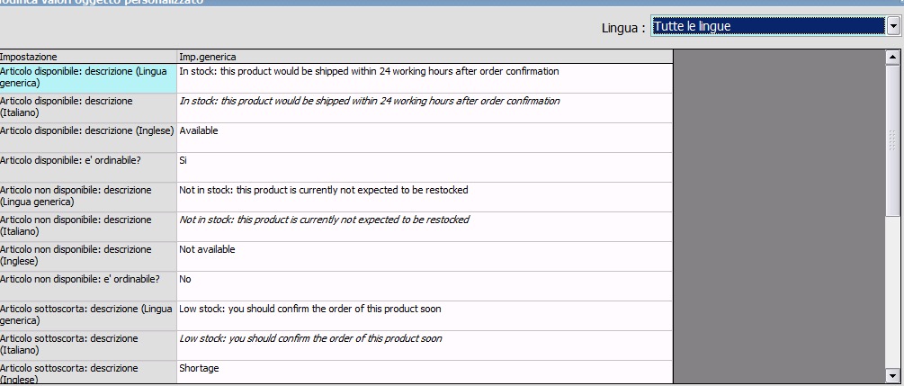Click the 'Tutte le lingue' combo box
The height and width of the screenshot is (386, 904).
coord(767,27)
